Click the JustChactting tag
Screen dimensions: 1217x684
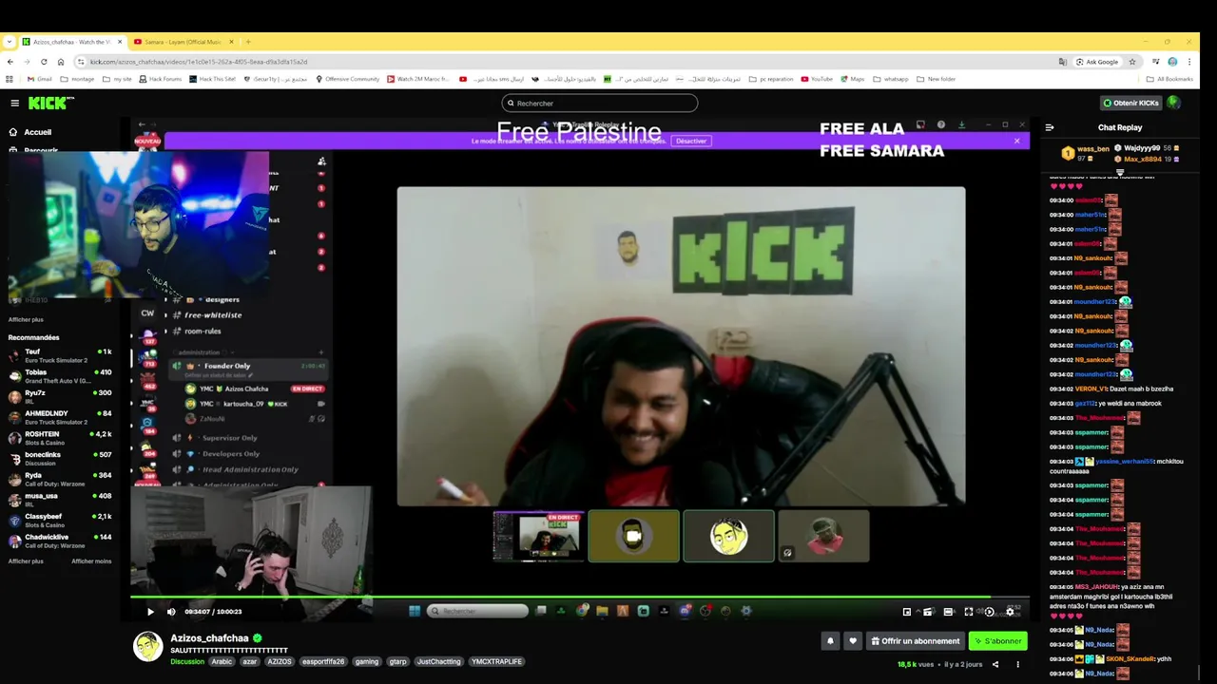click(x=438, y=661)
